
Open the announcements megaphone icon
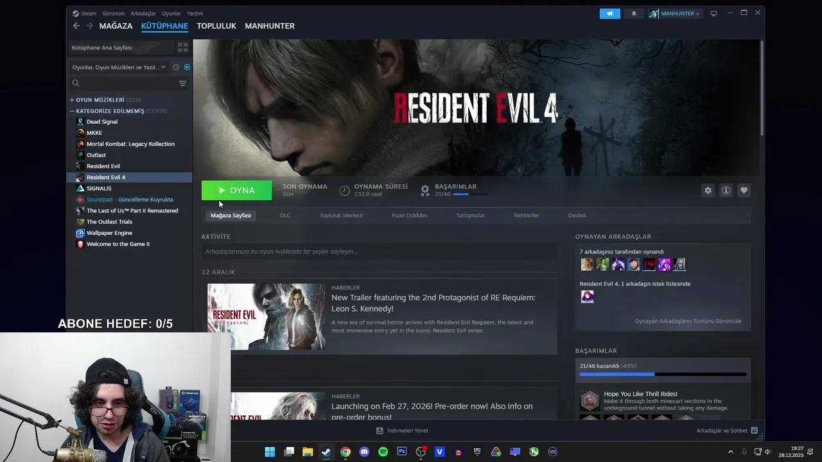pyautogui.click(x=610, y=13)
